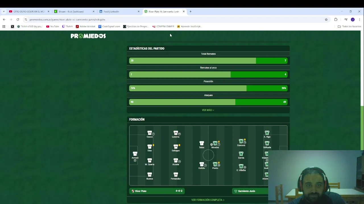Click the River Plate crest icon
Viewport: 364px width, 204px height.
pos(133,191)
